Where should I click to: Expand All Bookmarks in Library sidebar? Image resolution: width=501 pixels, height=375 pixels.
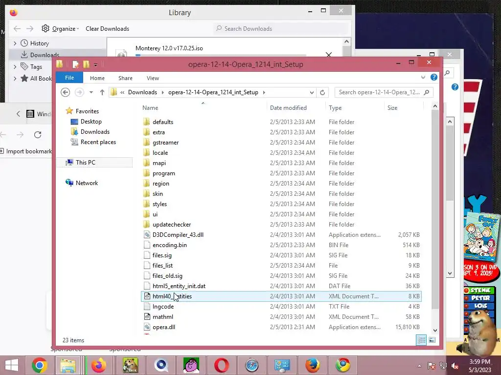(15, 78)
